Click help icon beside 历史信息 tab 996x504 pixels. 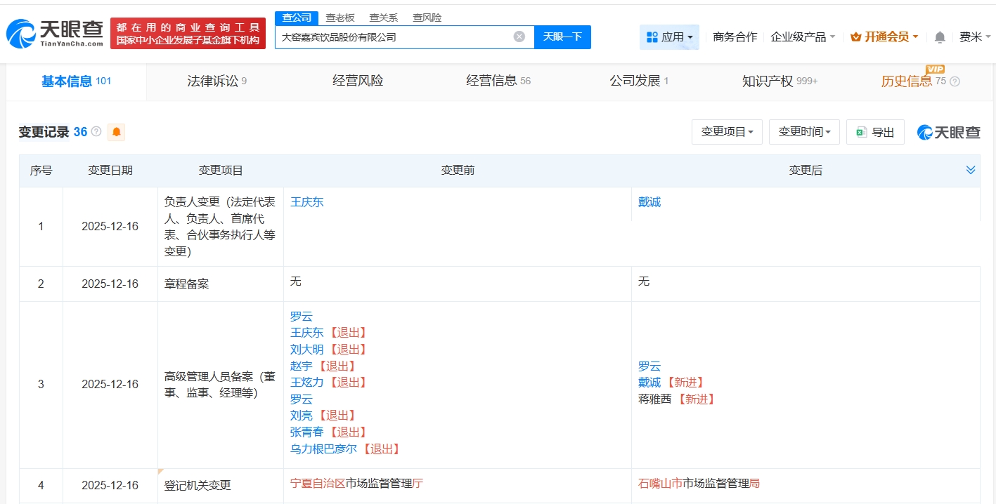pos(955,81)
